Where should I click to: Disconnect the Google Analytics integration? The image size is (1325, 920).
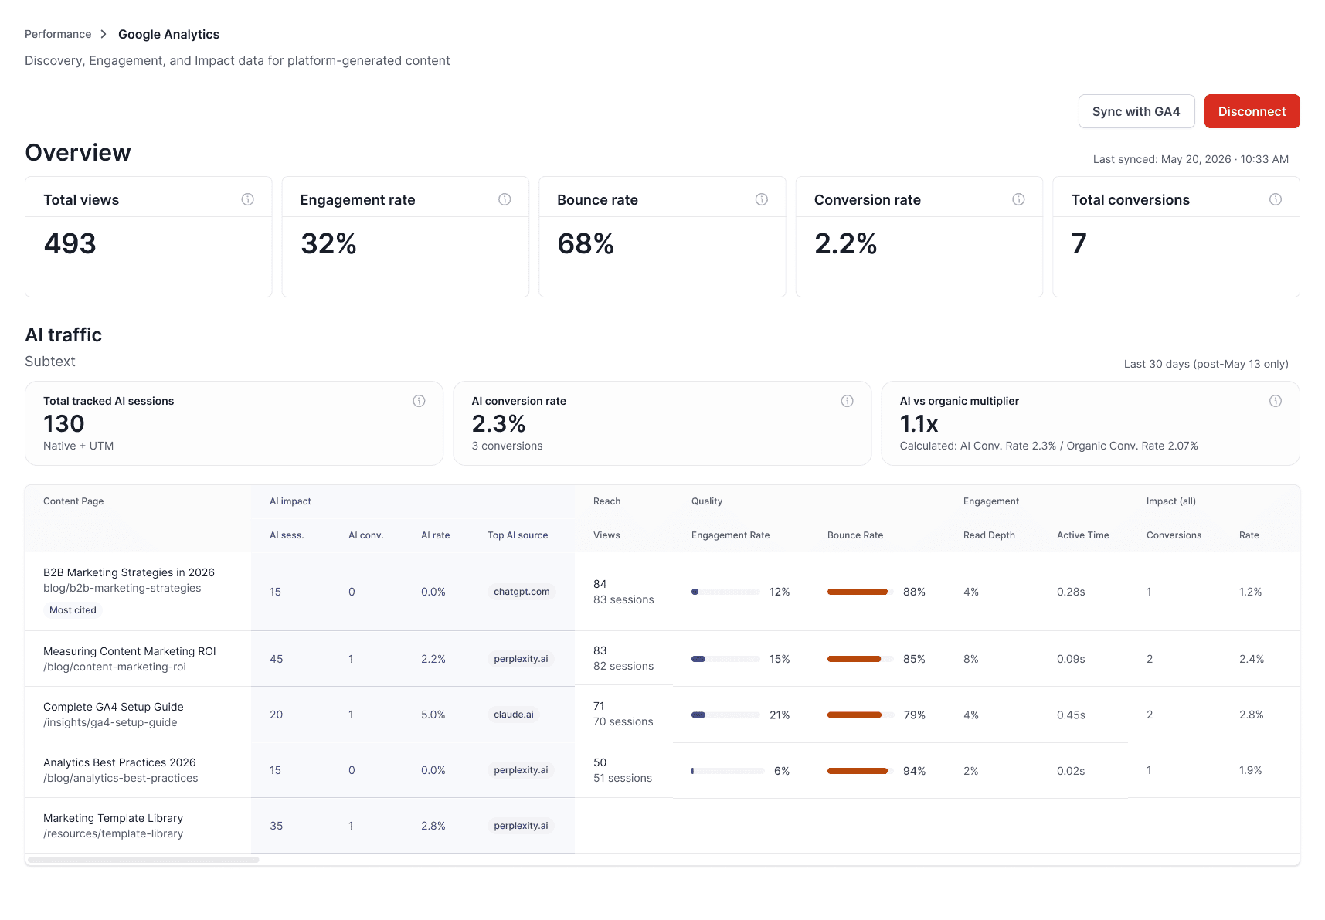coord(1252,111)
